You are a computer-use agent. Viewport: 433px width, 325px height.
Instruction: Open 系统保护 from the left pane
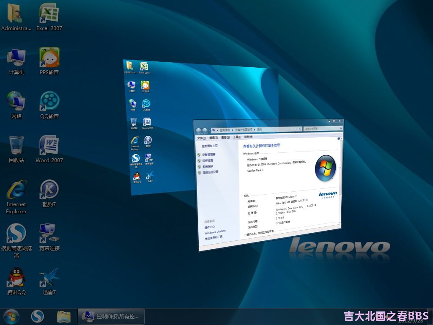pos(208,166)
